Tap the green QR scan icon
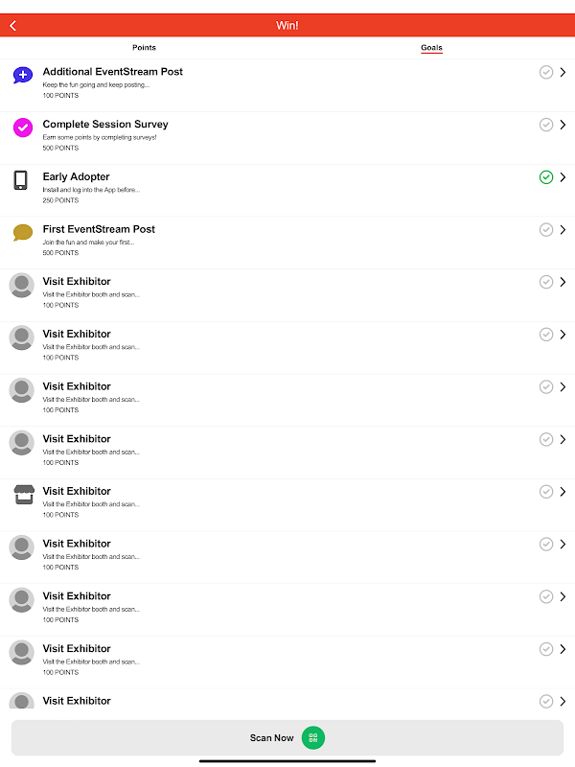The height and width of the screenshot is (767, 575). click(313, 737)
